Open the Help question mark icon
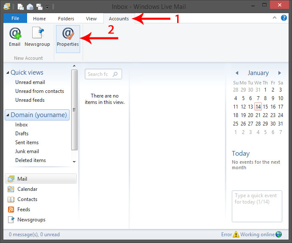 pos(284,18)
